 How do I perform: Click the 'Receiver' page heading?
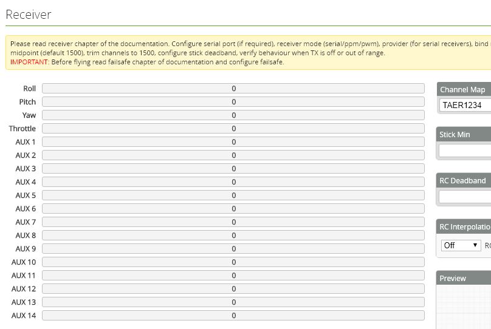point(29,15)
